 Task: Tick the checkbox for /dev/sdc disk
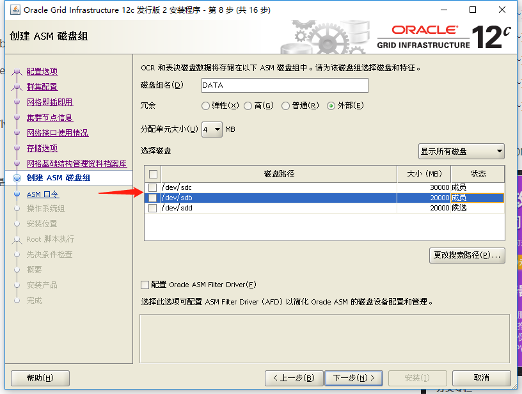click(x=152, y=187)
